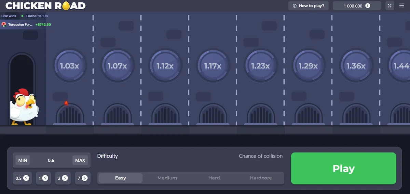Click the white chicken character
Image resolution: width=410 pixels, height=194 pixels.
point(24,107)
